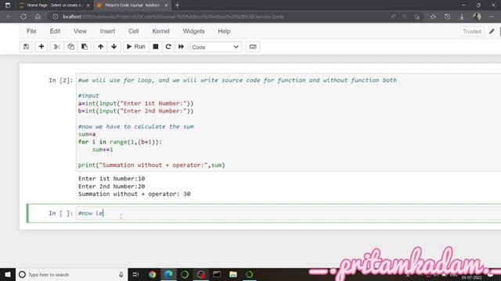Viewport: 501px width, 281px height.
Task: Refresh the browser page
Action: (x=23, y=16)
